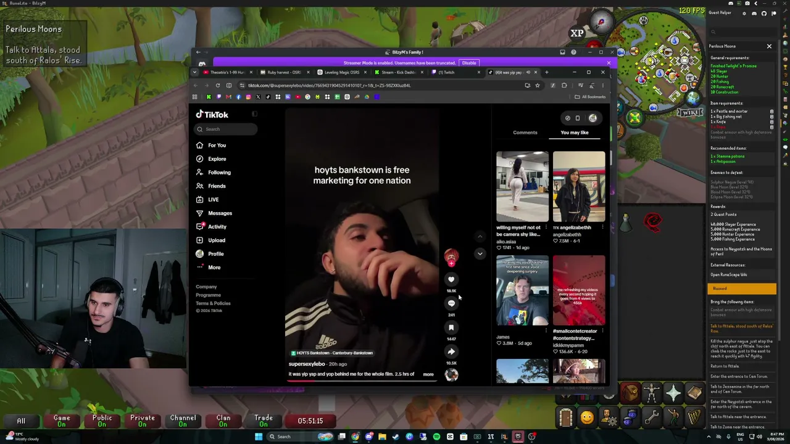The width and height of the screenshot is (790, 444).
Task: Open Explore in TikTok sidebar
Action: point(211,158)
